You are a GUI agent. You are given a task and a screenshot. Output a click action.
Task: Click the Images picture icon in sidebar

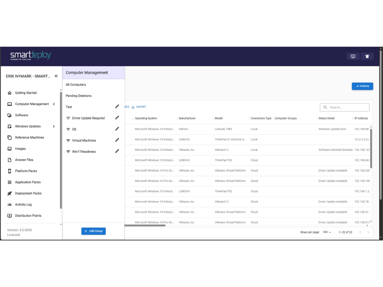(10, 149)
